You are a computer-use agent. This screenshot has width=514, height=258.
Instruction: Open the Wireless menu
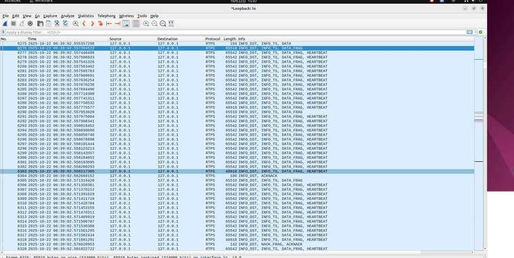pos(126,16)
